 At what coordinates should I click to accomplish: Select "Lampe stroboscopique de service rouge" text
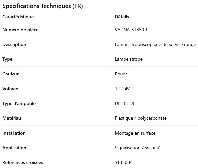[x=155, y=45]
